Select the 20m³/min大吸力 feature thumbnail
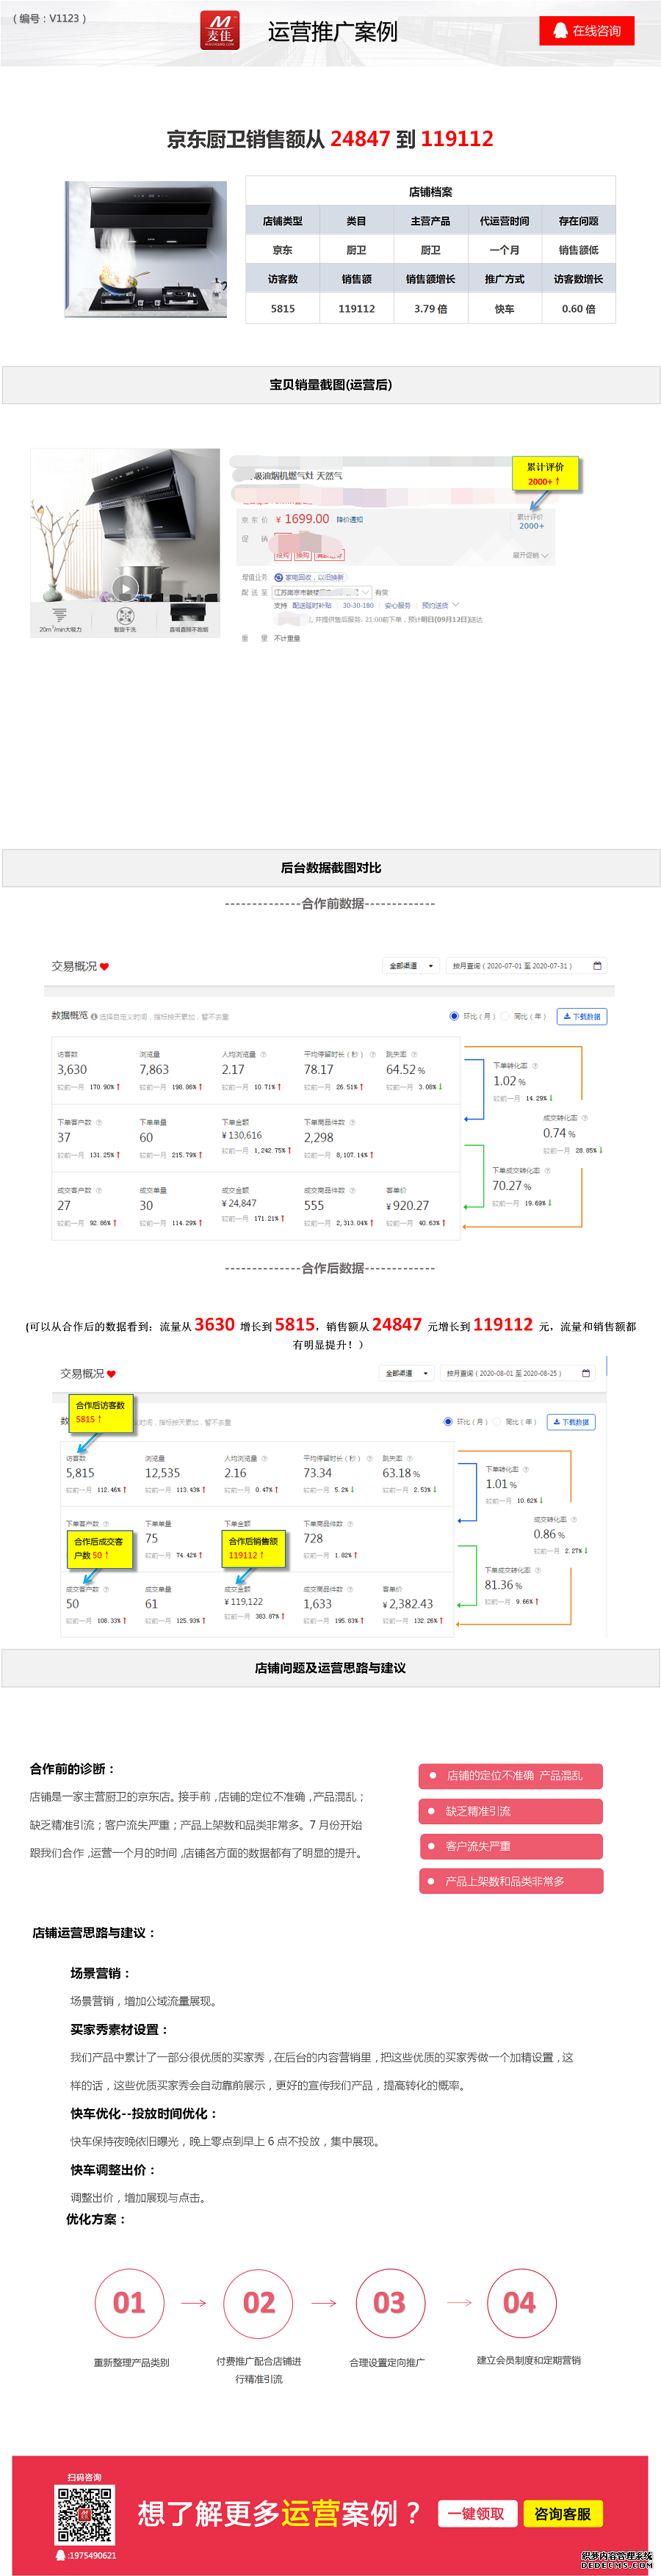The width and height of the screenshot is (661, 2576). tap(60, 620)
